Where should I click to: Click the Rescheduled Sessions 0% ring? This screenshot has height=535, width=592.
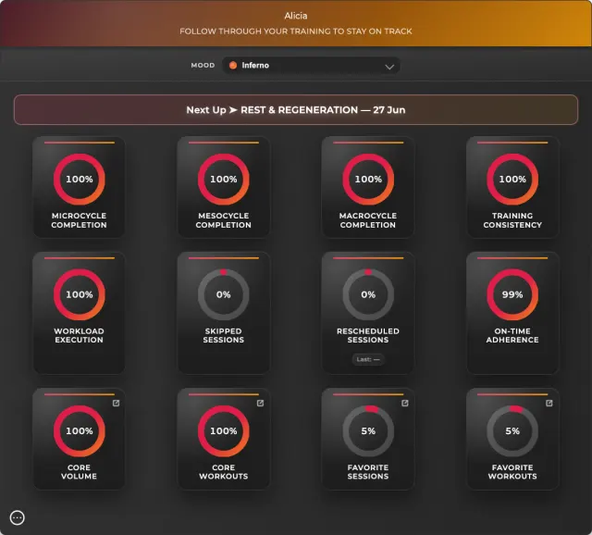[368, 294]
